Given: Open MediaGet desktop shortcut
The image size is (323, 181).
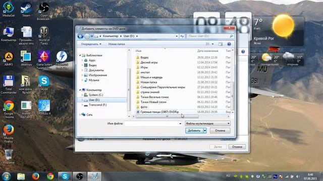Looking at the screenshot, I should 9,9.
